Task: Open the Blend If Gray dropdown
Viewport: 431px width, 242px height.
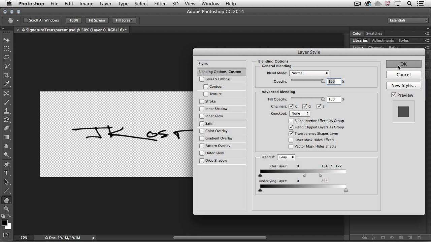Action: [286, 157]
